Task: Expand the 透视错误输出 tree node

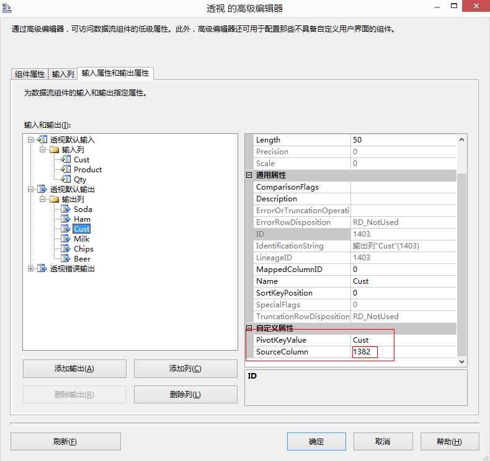Action: pos(30,268)
